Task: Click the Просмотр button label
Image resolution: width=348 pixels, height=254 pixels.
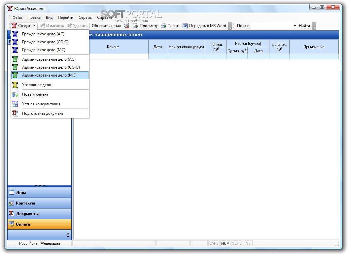Action: click(149, 26)
